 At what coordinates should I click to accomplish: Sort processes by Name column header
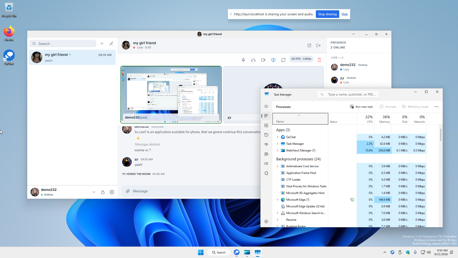300,119
